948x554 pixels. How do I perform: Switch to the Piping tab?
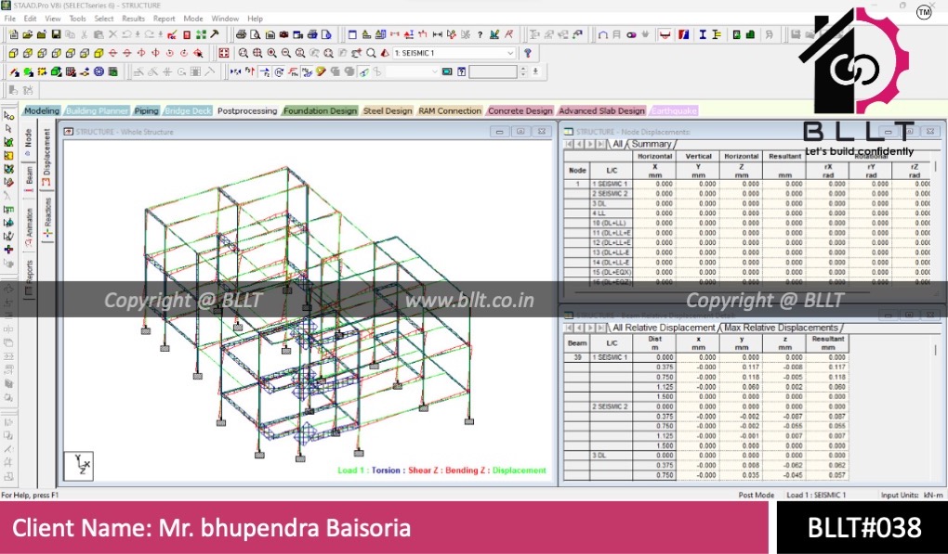click(x=146, y=111)
